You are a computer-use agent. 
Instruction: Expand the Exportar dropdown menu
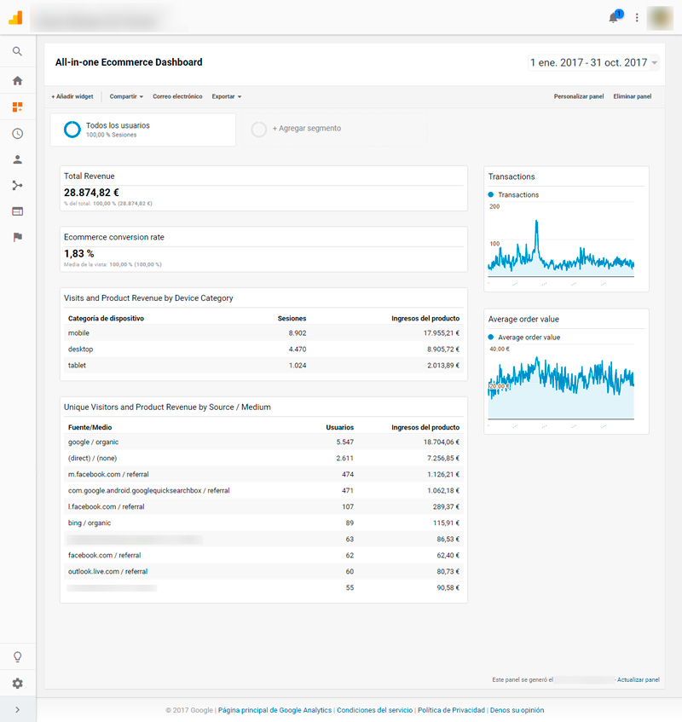[226, 96]
